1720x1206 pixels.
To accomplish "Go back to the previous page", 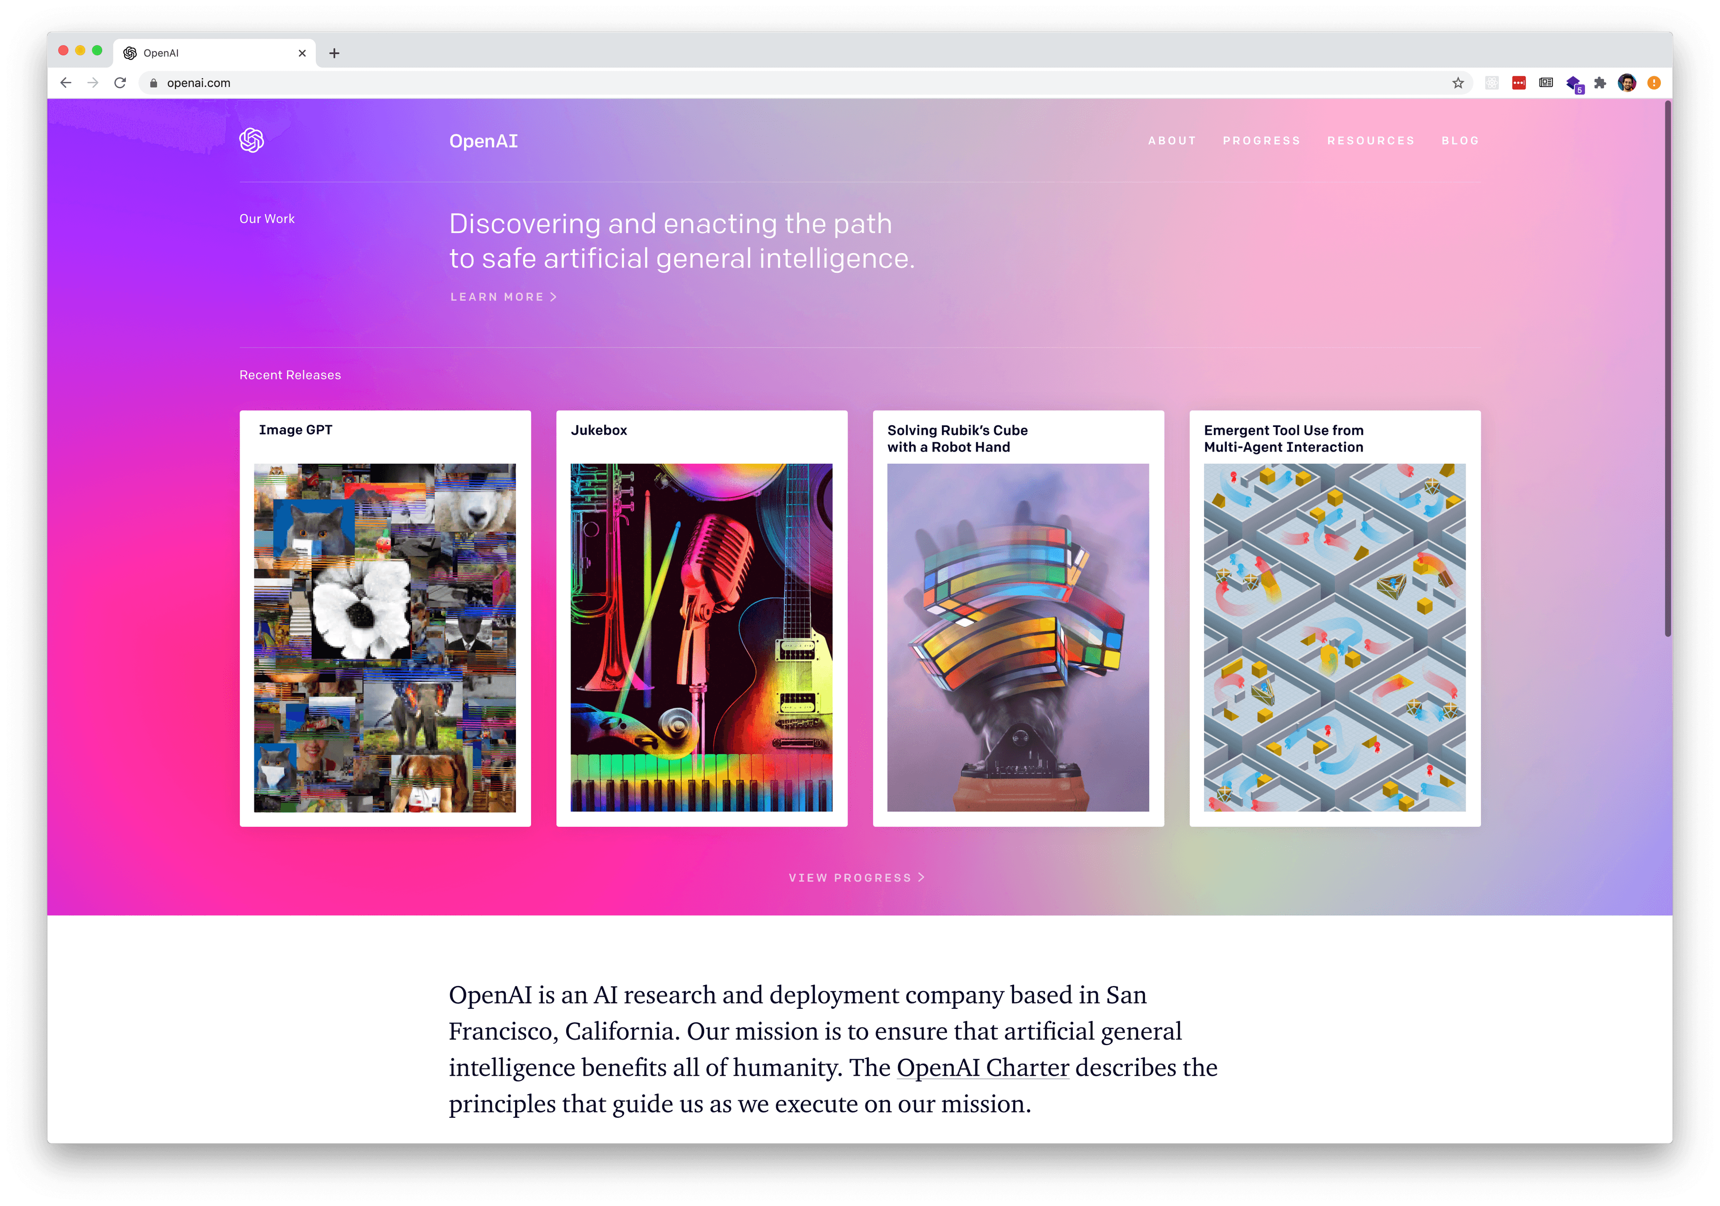I will (x=66, y=83).
